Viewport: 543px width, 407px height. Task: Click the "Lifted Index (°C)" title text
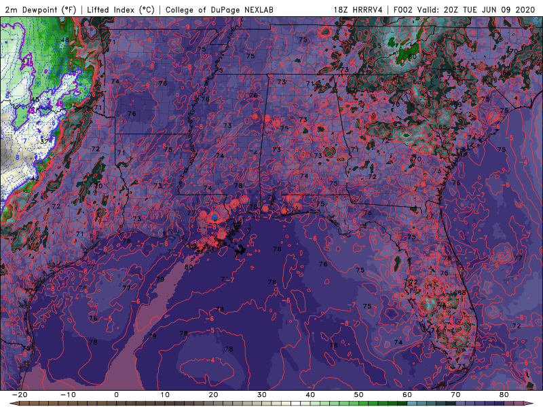pos(121,9)
